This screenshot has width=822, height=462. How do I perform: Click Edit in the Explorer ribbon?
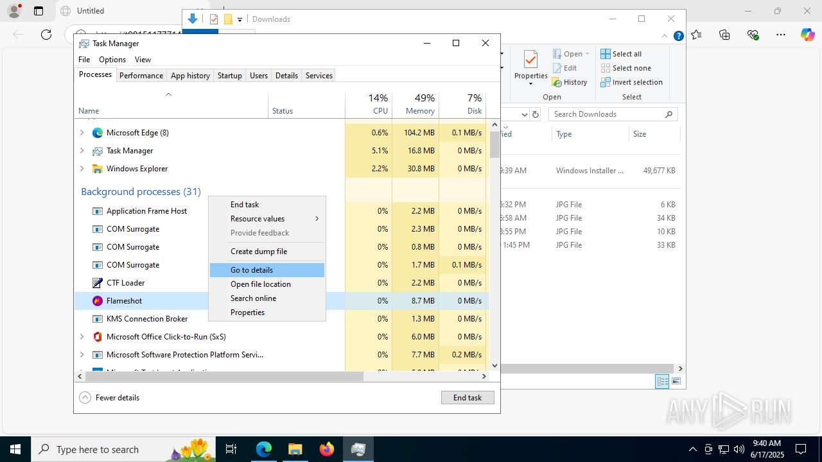[x=564, y=68]
